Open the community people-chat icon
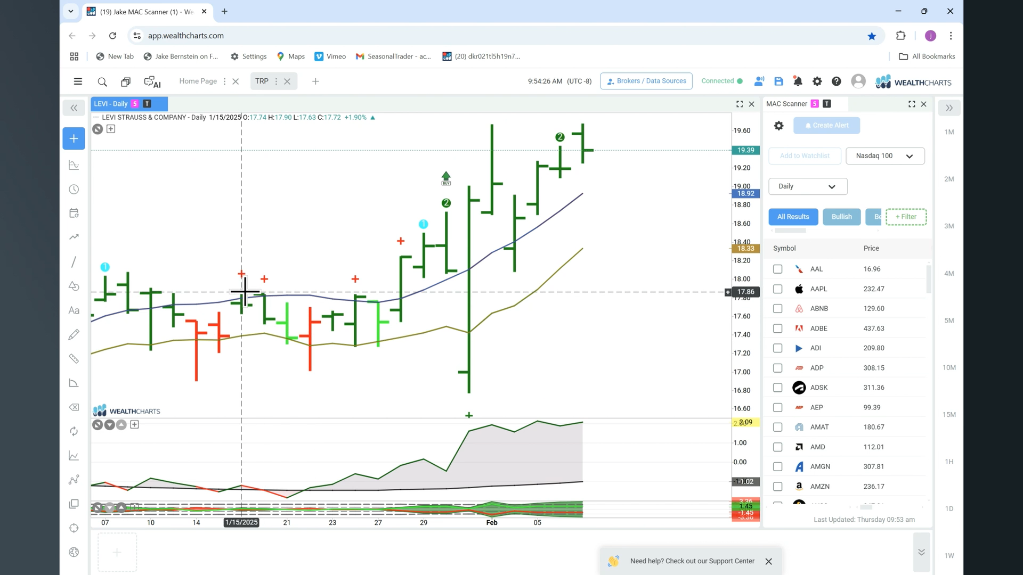Image resolution: width=1023 pixels, height=575 pixels. coord(759,81)
